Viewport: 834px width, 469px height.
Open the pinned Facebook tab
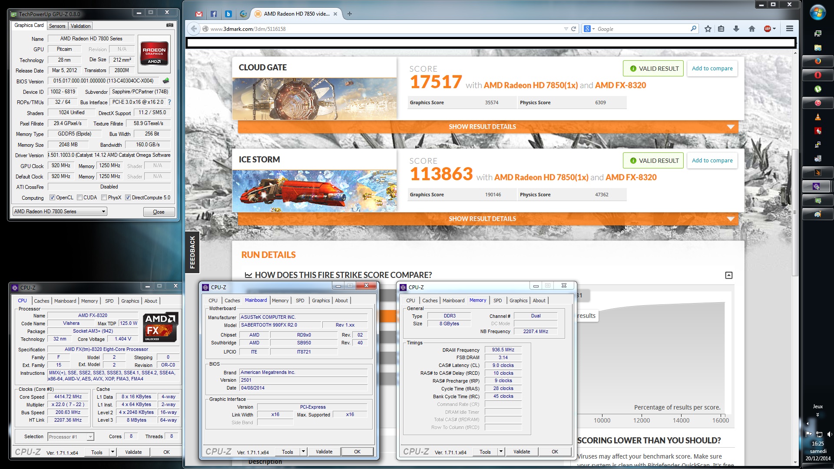coord(214,14)
